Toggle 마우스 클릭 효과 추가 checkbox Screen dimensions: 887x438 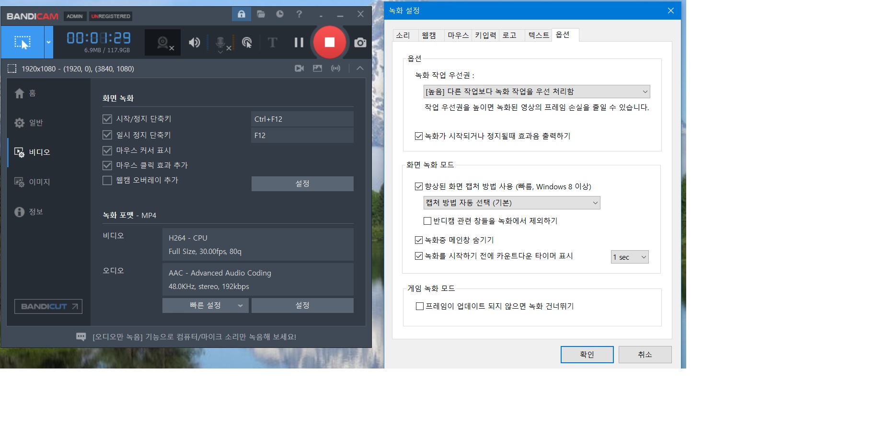pyautogui.click(x=107, y=165)
